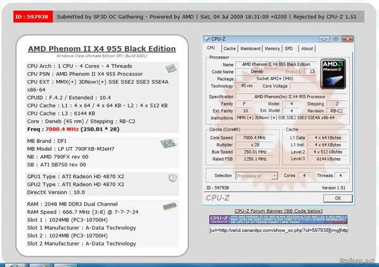379x267 pixels.
Task: Click the Code Name field Deneb
Action: tap(257, 71)
